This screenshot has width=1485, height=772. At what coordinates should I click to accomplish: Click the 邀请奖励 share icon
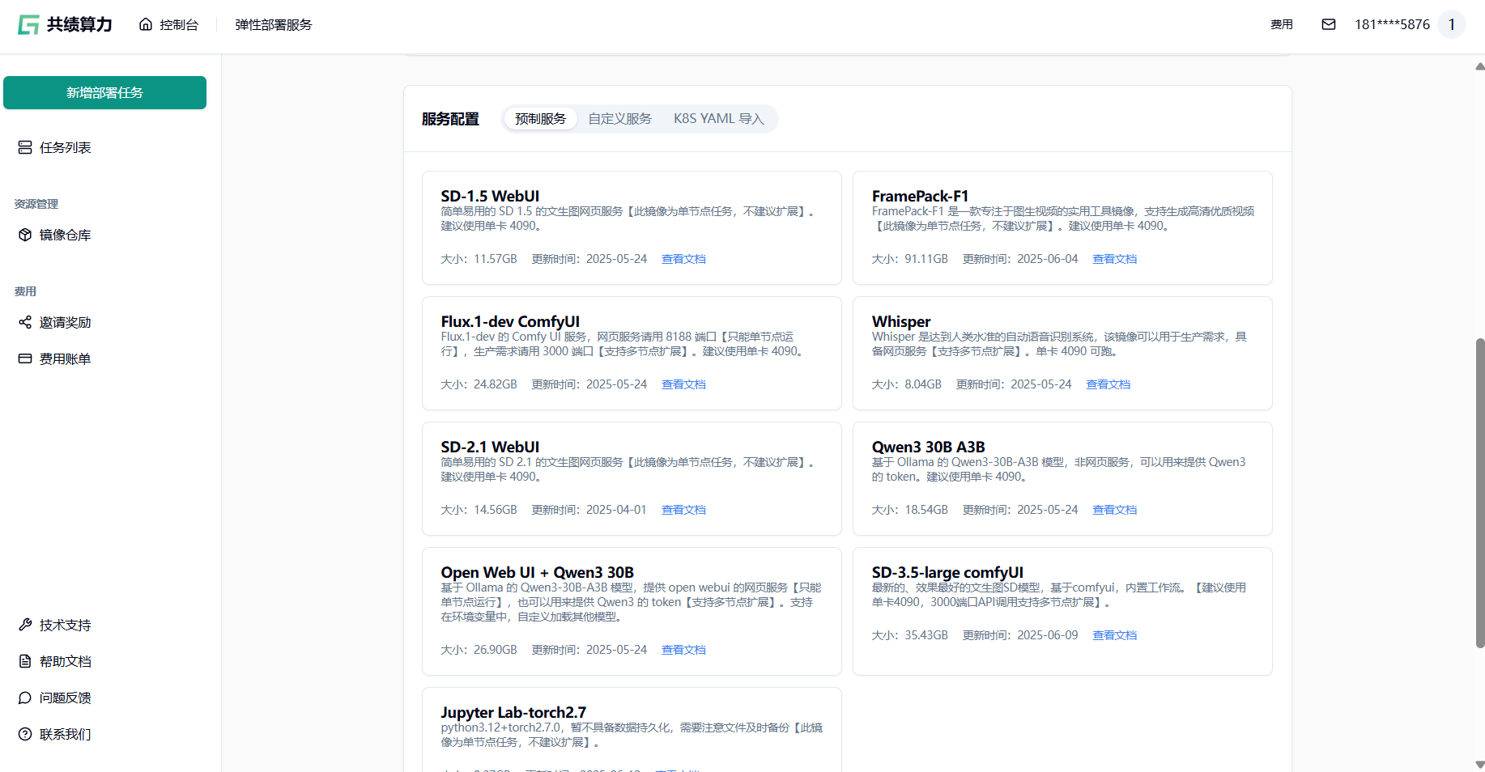[x=25, y=322]
